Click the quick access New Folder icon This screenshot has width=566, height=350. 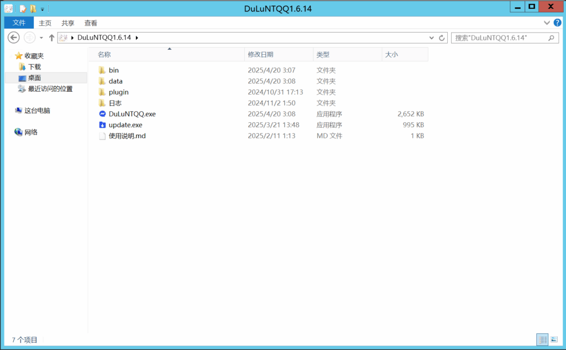(x=33, y=9)
